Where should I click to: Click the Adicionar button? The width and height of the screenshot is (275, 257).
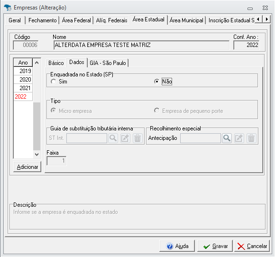(27, 167)
